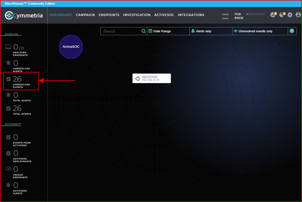Click the Unresolved Alerts bell icon
302x202 pixels.
(x=8, y=63)
